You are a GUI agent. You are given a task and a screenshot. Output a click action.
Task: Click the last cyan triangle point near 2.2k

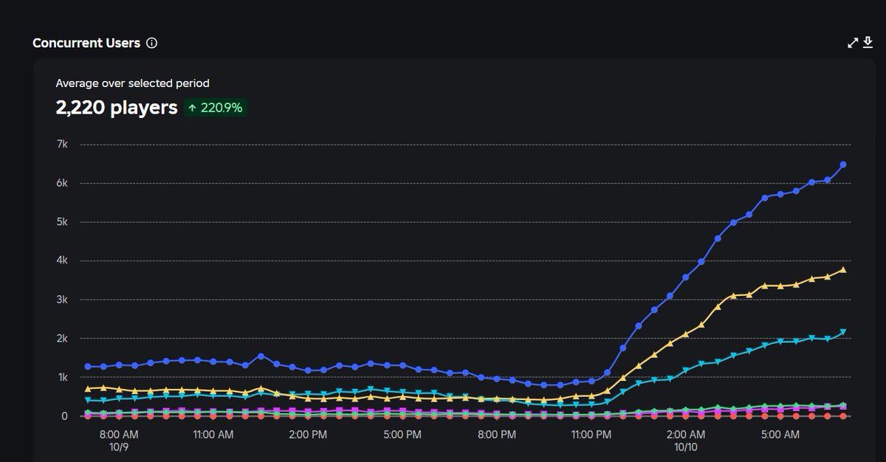843,332
